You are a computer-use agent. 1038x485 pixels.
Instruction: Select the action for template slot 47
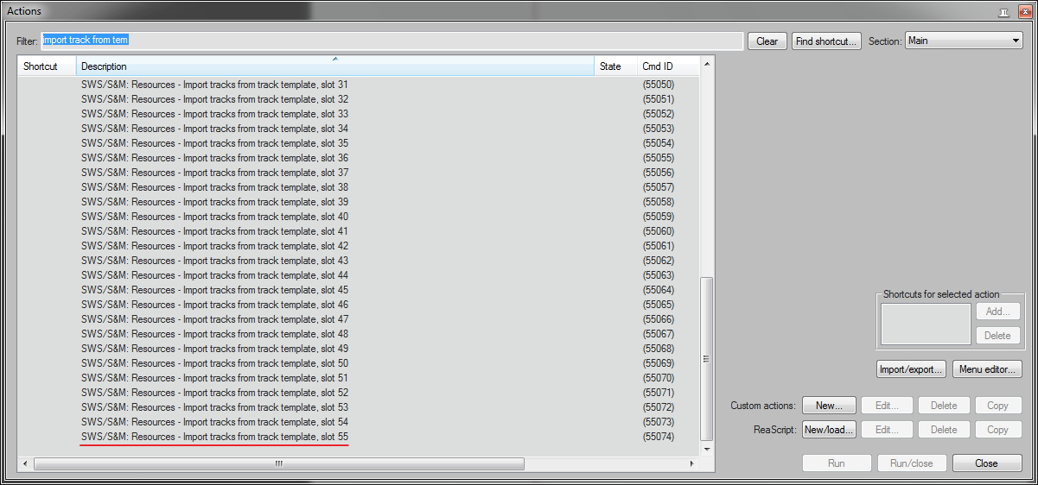(214, 319)
